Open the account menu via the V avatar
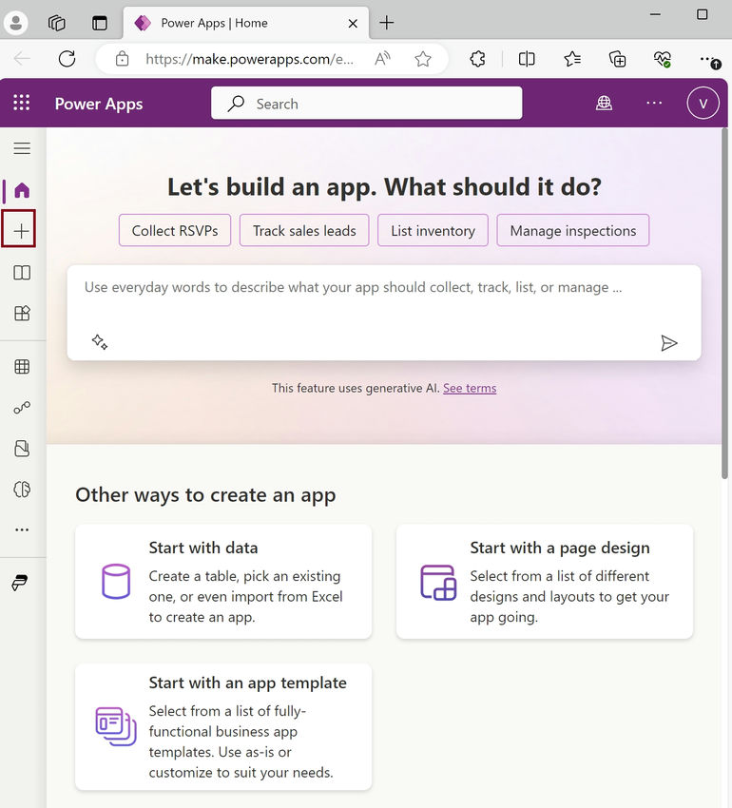 click(703, 103)
